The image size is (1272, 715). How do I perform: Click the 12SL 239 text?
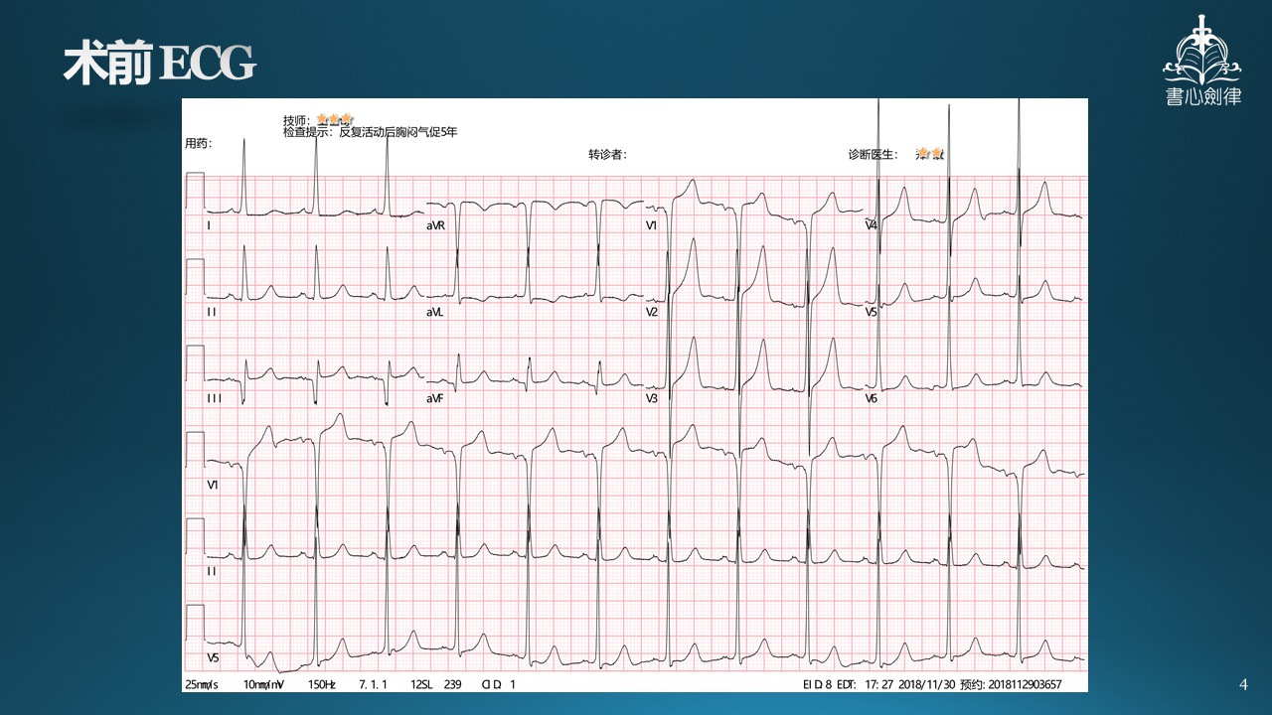click(x=436, y=684)
